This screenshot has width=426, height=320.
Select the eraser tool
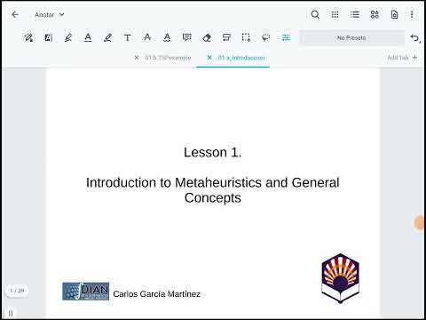[x=207, y=37]
